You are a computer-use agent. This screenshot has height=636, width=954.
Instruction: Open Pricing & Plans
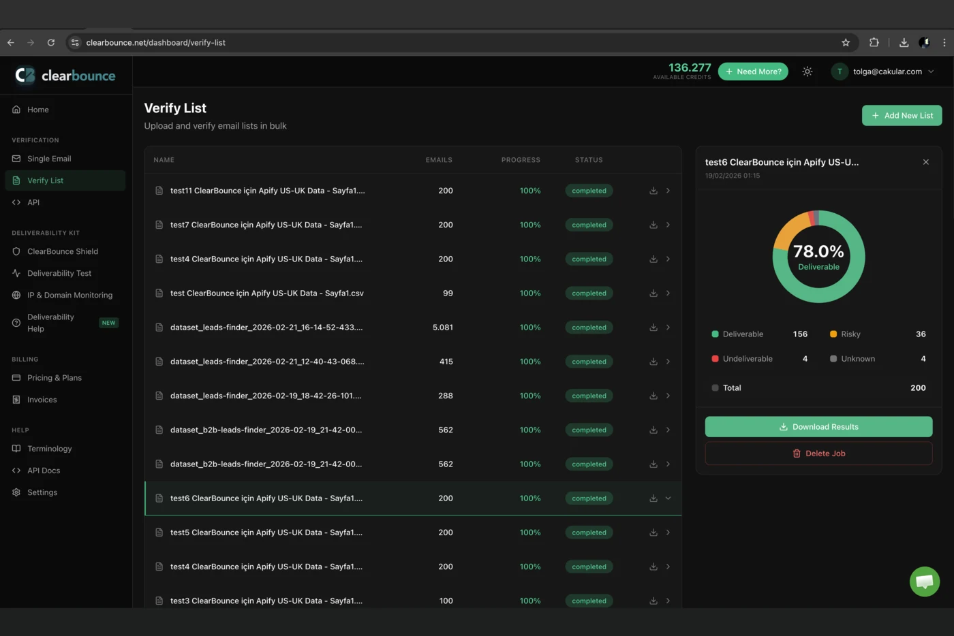coord(65,378)
